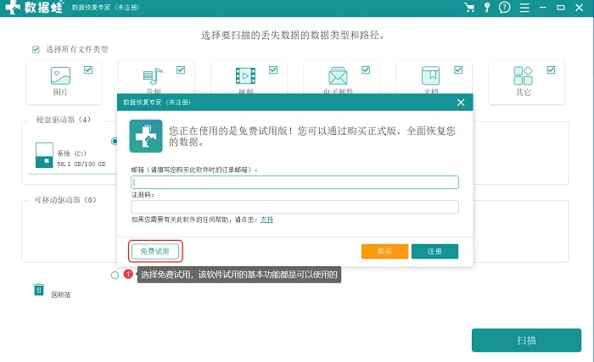Focus the order email input field
Screen dimensions: 594x362
pos(294,182)
